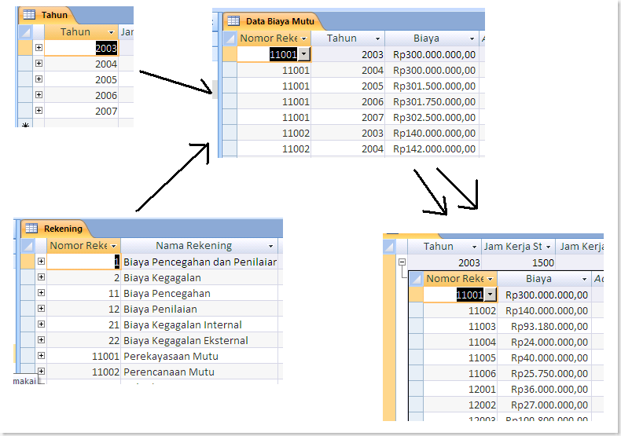Open Biaya column filter in Data Biaya Mutu
The height and width of the screenshot is (436, 621).
point(472,38)
